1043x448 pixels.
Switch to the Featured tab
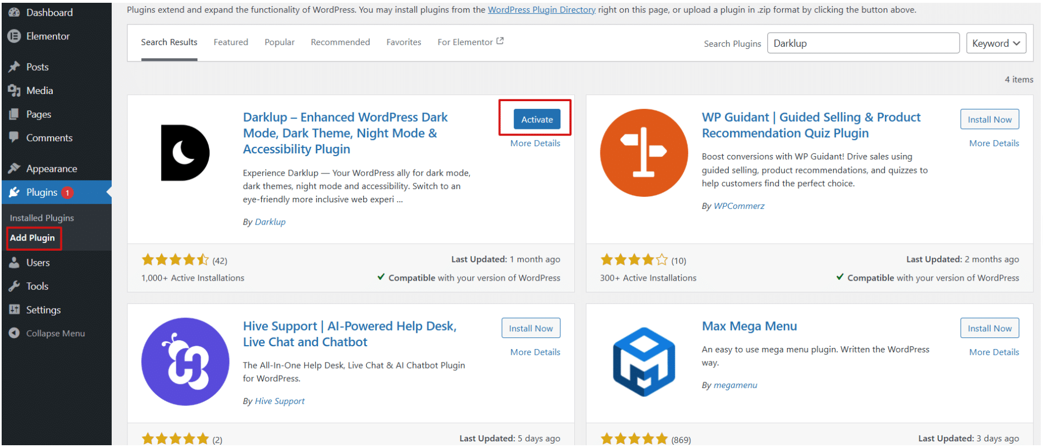click(231, 42)
